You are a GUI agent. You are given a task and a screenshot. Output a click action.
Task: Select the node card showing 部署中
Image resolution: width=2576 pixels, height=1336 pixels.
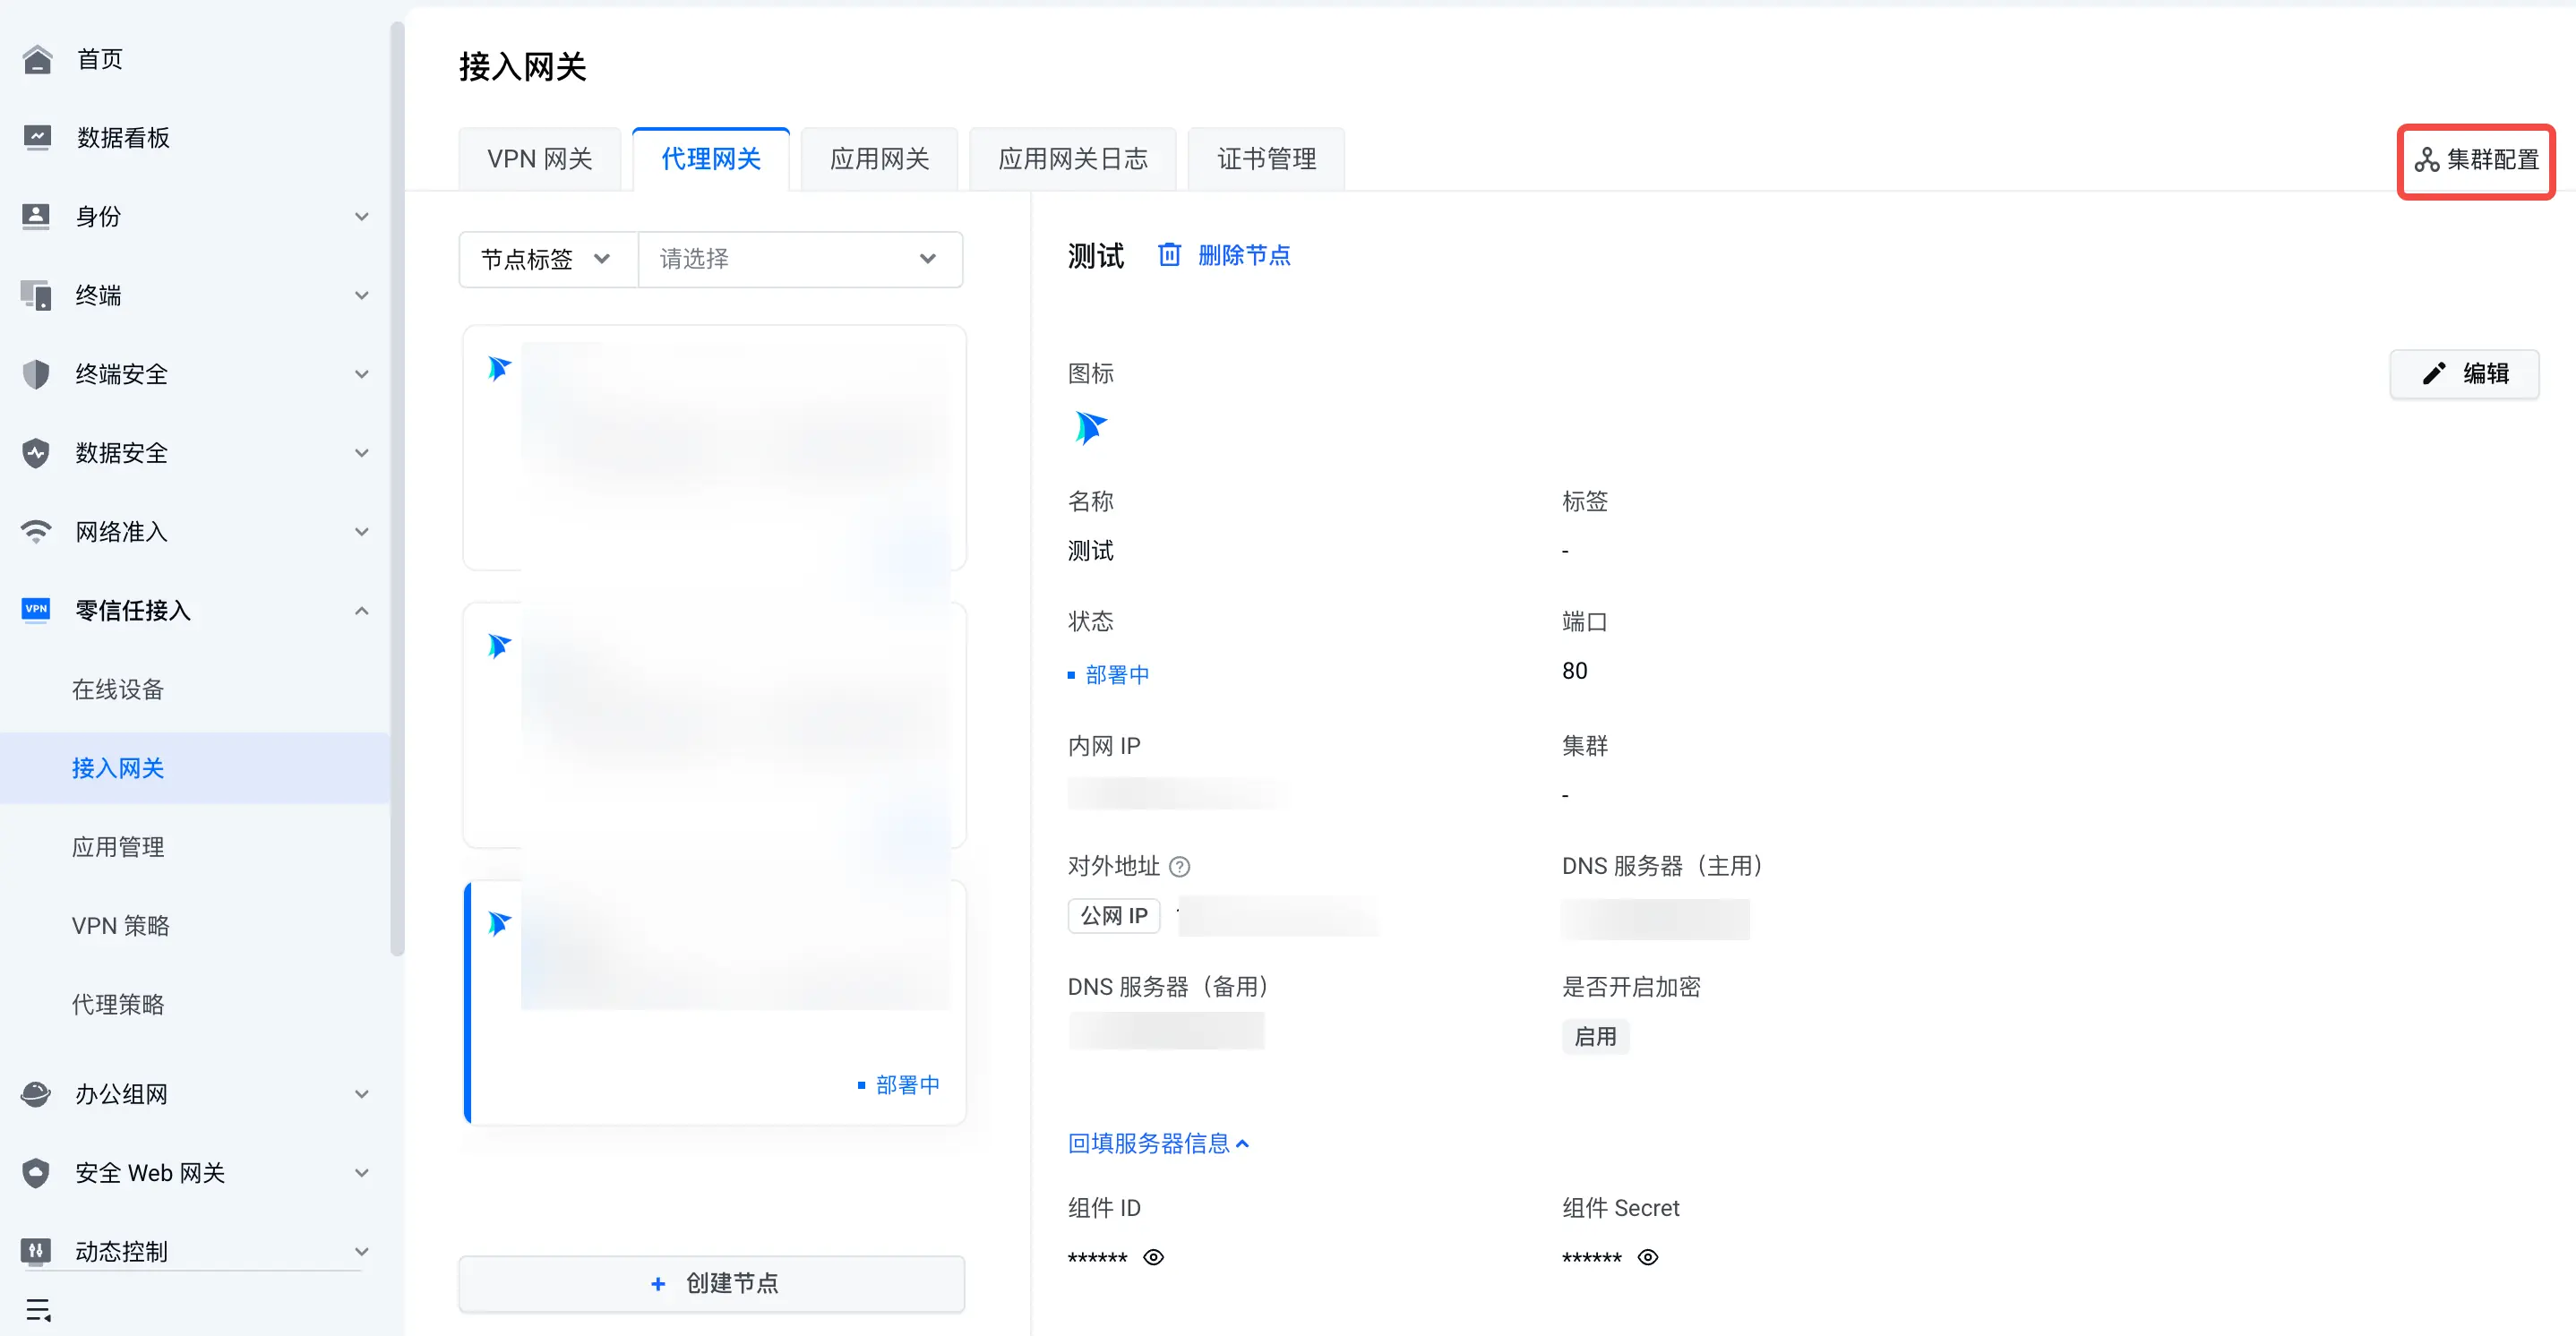point(715,1002)
